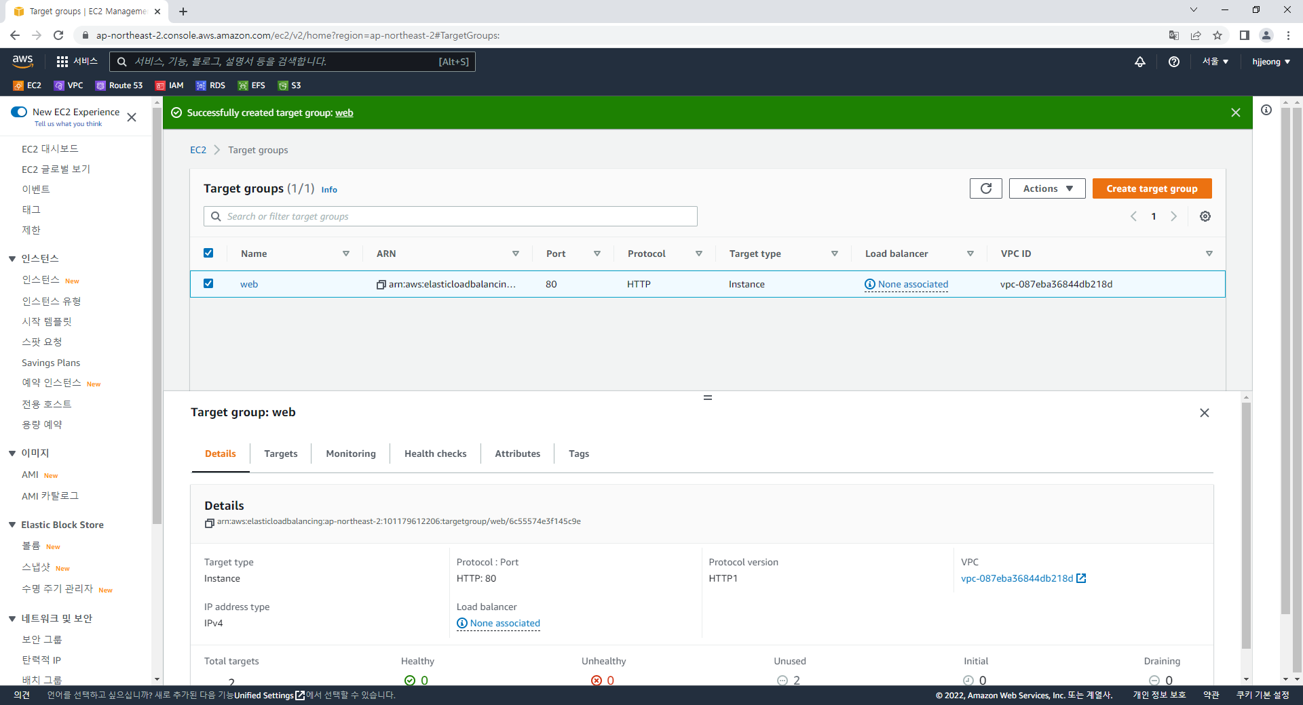Viewport: 1303px width, 705px height.
Task: Refresh the target groups list
Action: coord(986,188)
